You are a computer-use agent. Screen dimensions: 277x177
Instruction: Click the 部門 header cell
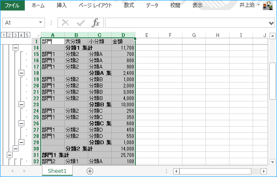click(53, 42)
